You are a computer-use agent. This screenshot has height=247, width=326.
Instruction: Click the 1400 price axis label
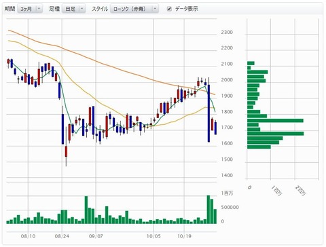227,175
